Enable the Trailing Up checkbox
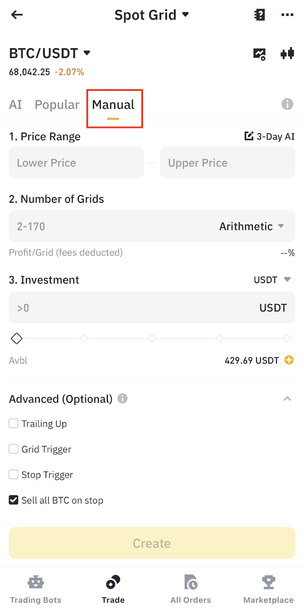The height and width of the screenshot is (613, 304). coord(14,423)
